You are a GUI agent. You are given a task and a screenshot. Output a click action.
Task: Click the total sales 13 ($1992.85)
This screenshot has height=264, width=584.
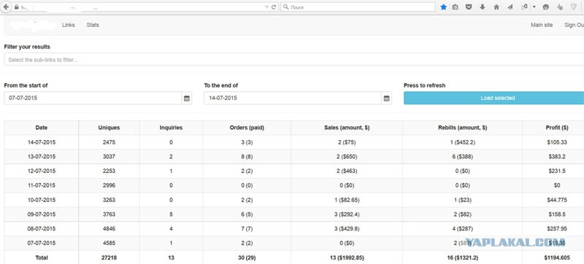click(x=347, y=257)
